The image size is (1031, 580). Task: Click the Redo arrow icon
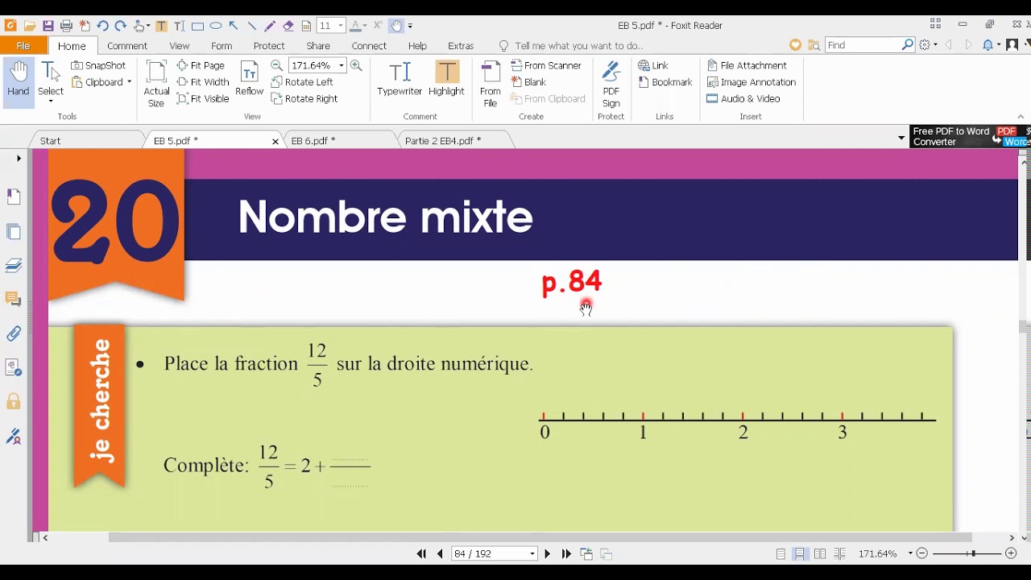pos(120,26)
